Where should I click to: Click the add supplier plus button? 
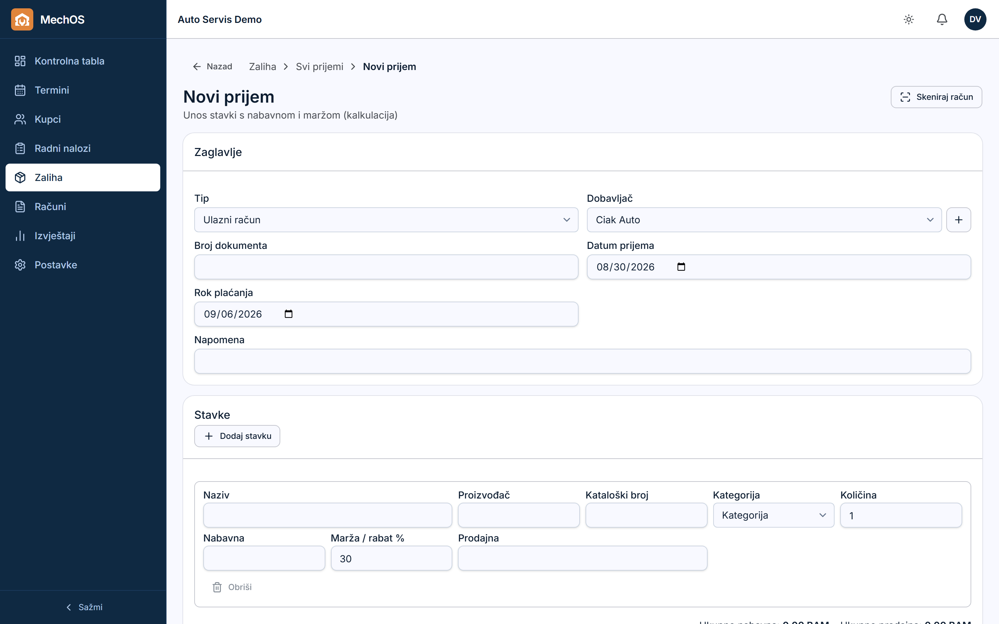(x=958, y=220)
